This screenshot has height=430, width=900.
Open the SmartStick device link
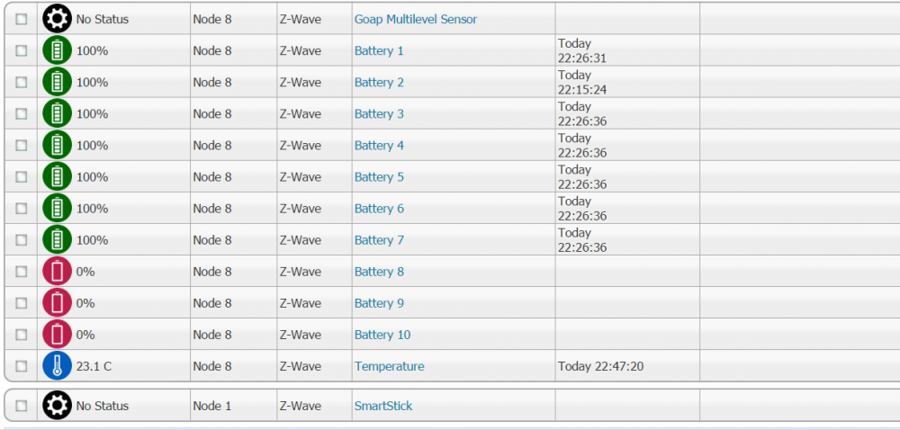382,406
